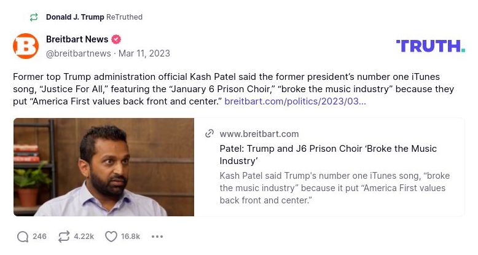
Task: ReTruth this Breitbart News post
Action: [63, 237]
